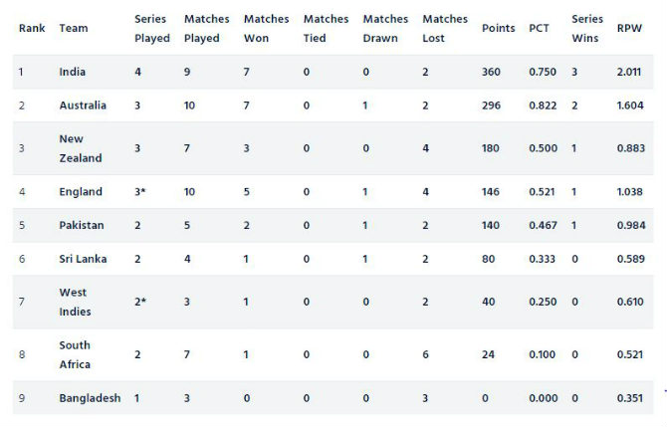Click the Australia team name
This screenshot has width=667, height=427.
coord(83,106)
